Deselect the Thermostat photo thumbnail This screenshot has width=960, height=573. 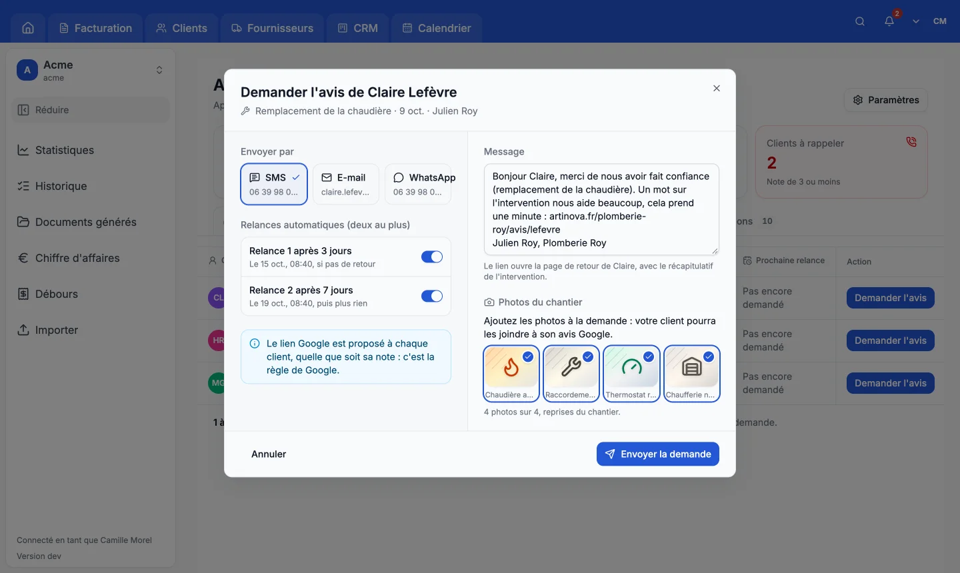(631, 374)
